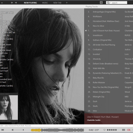Image resolution: width=133 pixels, height=133 pixels.
Task: Select track All Under One Roof Raving
Action: click(x=104, y=45)
